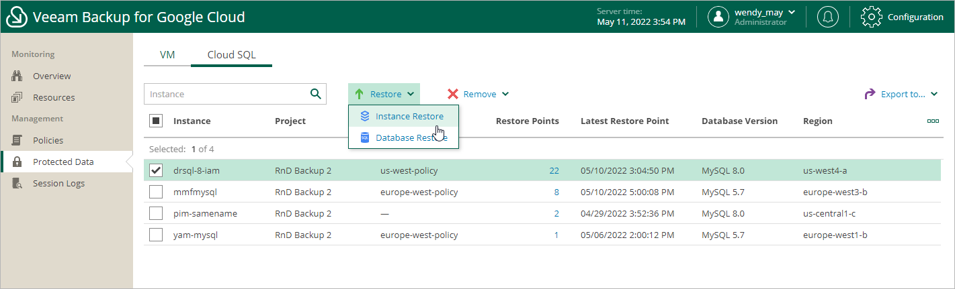
Task: Click the Session Logs icon
Action: click(x=17, y=183)
